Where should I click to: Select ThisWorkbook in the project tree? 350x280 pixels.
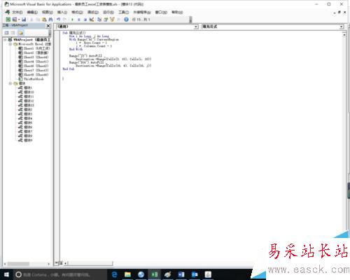tap(31, 79)
